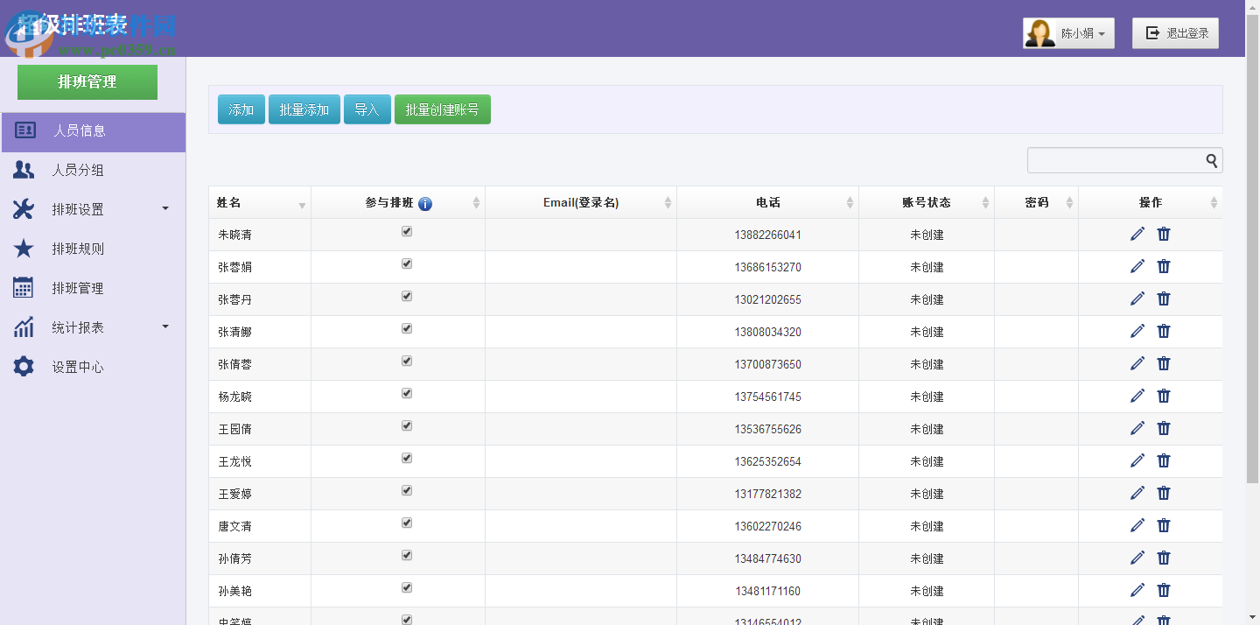Open 设置中心 via the gear icon
The image size is (1260, 625).
(x=23, y=366)
